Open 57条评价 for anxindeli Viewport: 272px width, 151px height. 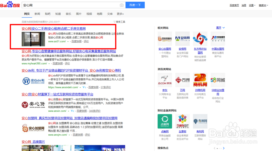pyautogui.click(x=106, y=87)
